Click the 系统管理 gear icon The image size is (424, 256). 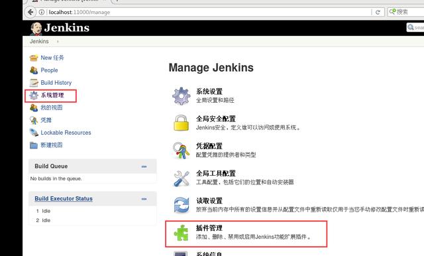tap(34, 96)
